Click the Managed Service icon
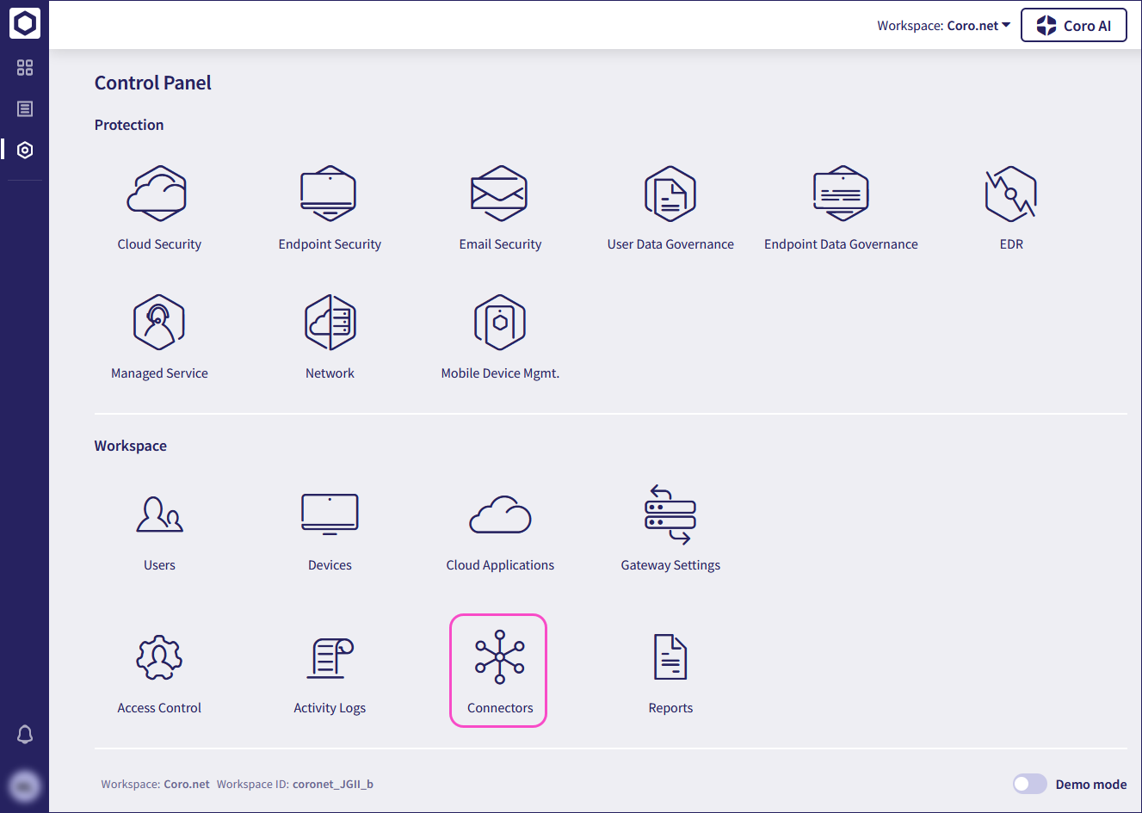 (158, 323)
